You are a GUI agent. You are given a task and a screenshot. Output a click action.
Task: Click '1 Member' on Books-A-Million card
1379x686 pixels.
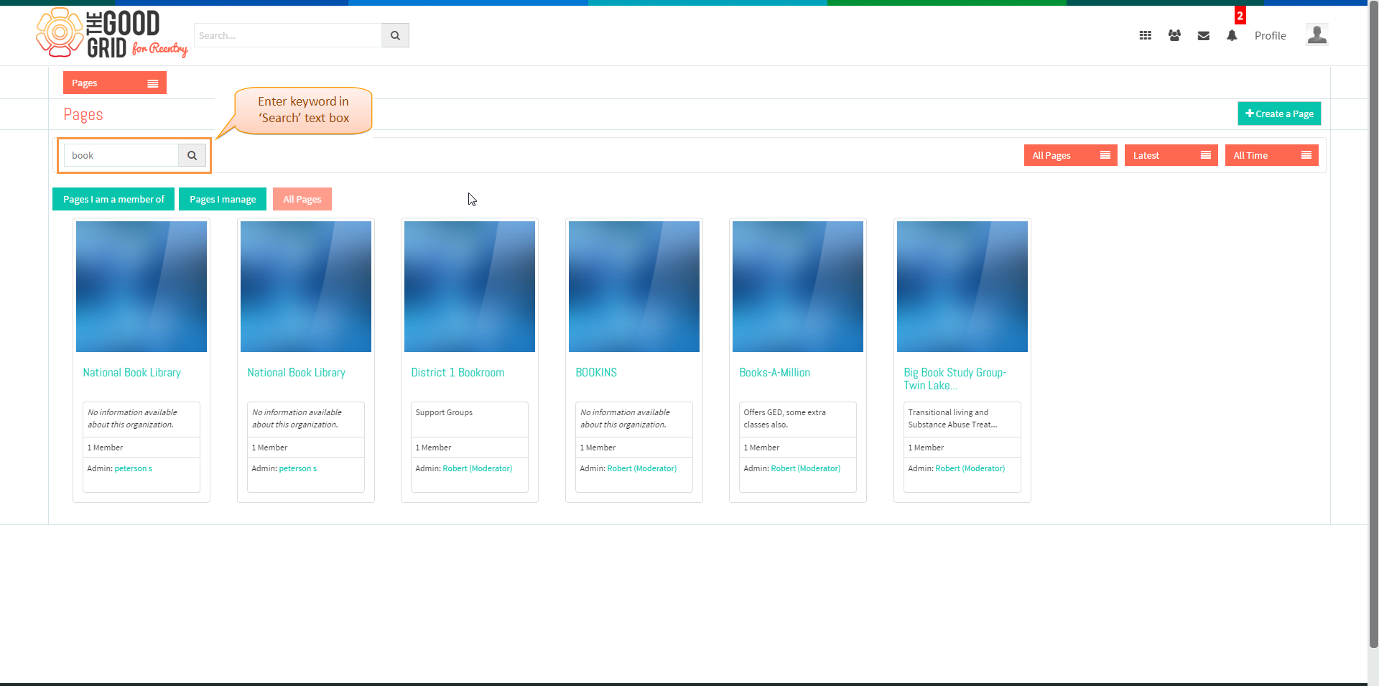tap(761, 448)
